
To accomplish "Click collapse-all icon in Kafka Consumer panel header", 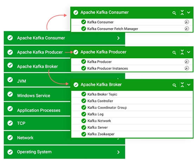I will [182, 13].
